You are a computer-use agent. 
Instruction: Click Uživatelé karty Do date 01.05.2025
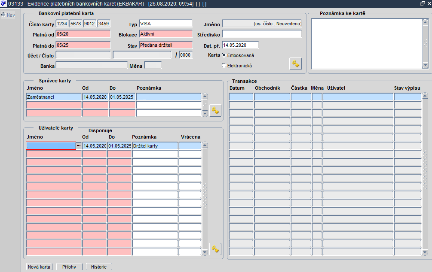tap(119, 146)
